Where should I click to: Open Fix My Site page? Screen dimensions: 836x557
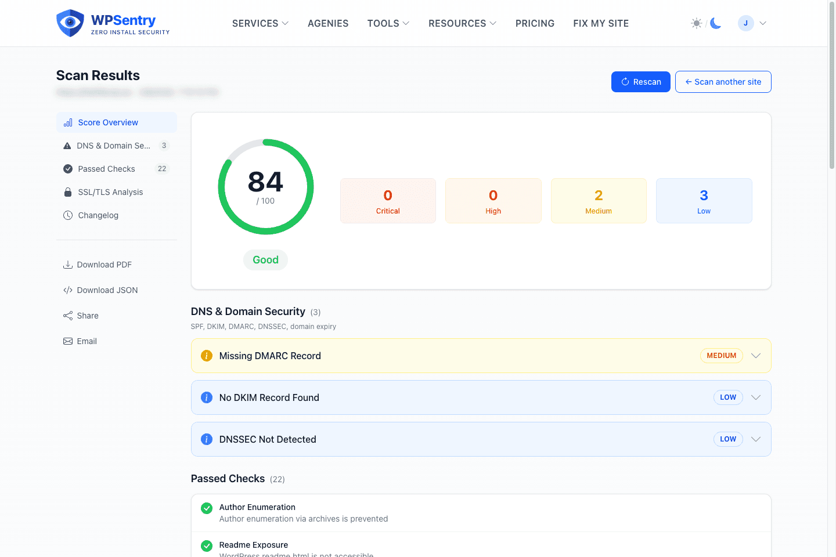pos(601,23)
